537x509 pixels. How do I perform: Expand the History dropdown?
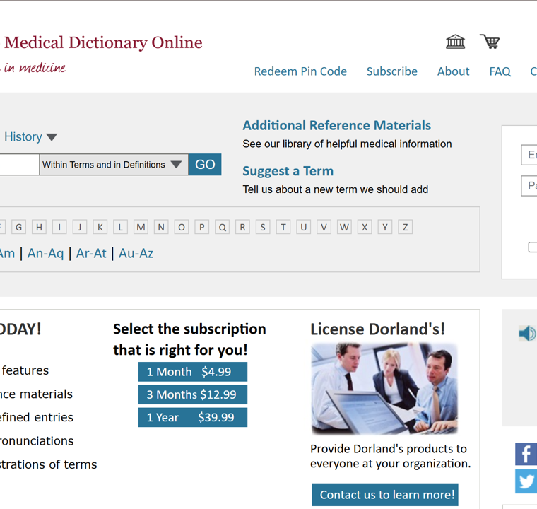(x=30, y=136)
